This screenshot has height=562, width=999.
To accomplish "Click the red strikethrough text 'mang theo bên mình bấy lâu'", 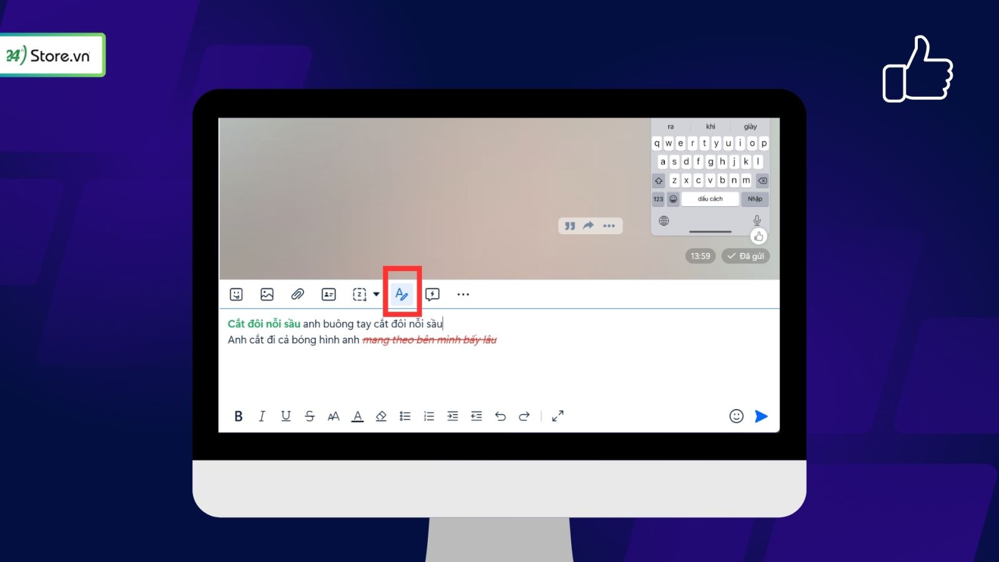I will click(x=430, y=340).
